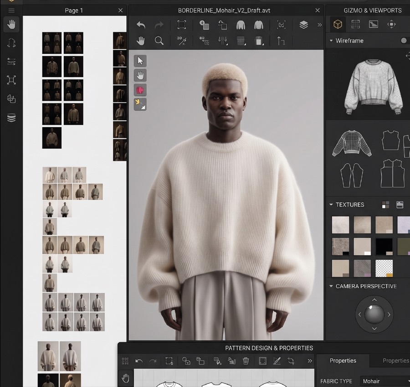
Task: Select the active Properties tab
Action: [x=343, y=361]
